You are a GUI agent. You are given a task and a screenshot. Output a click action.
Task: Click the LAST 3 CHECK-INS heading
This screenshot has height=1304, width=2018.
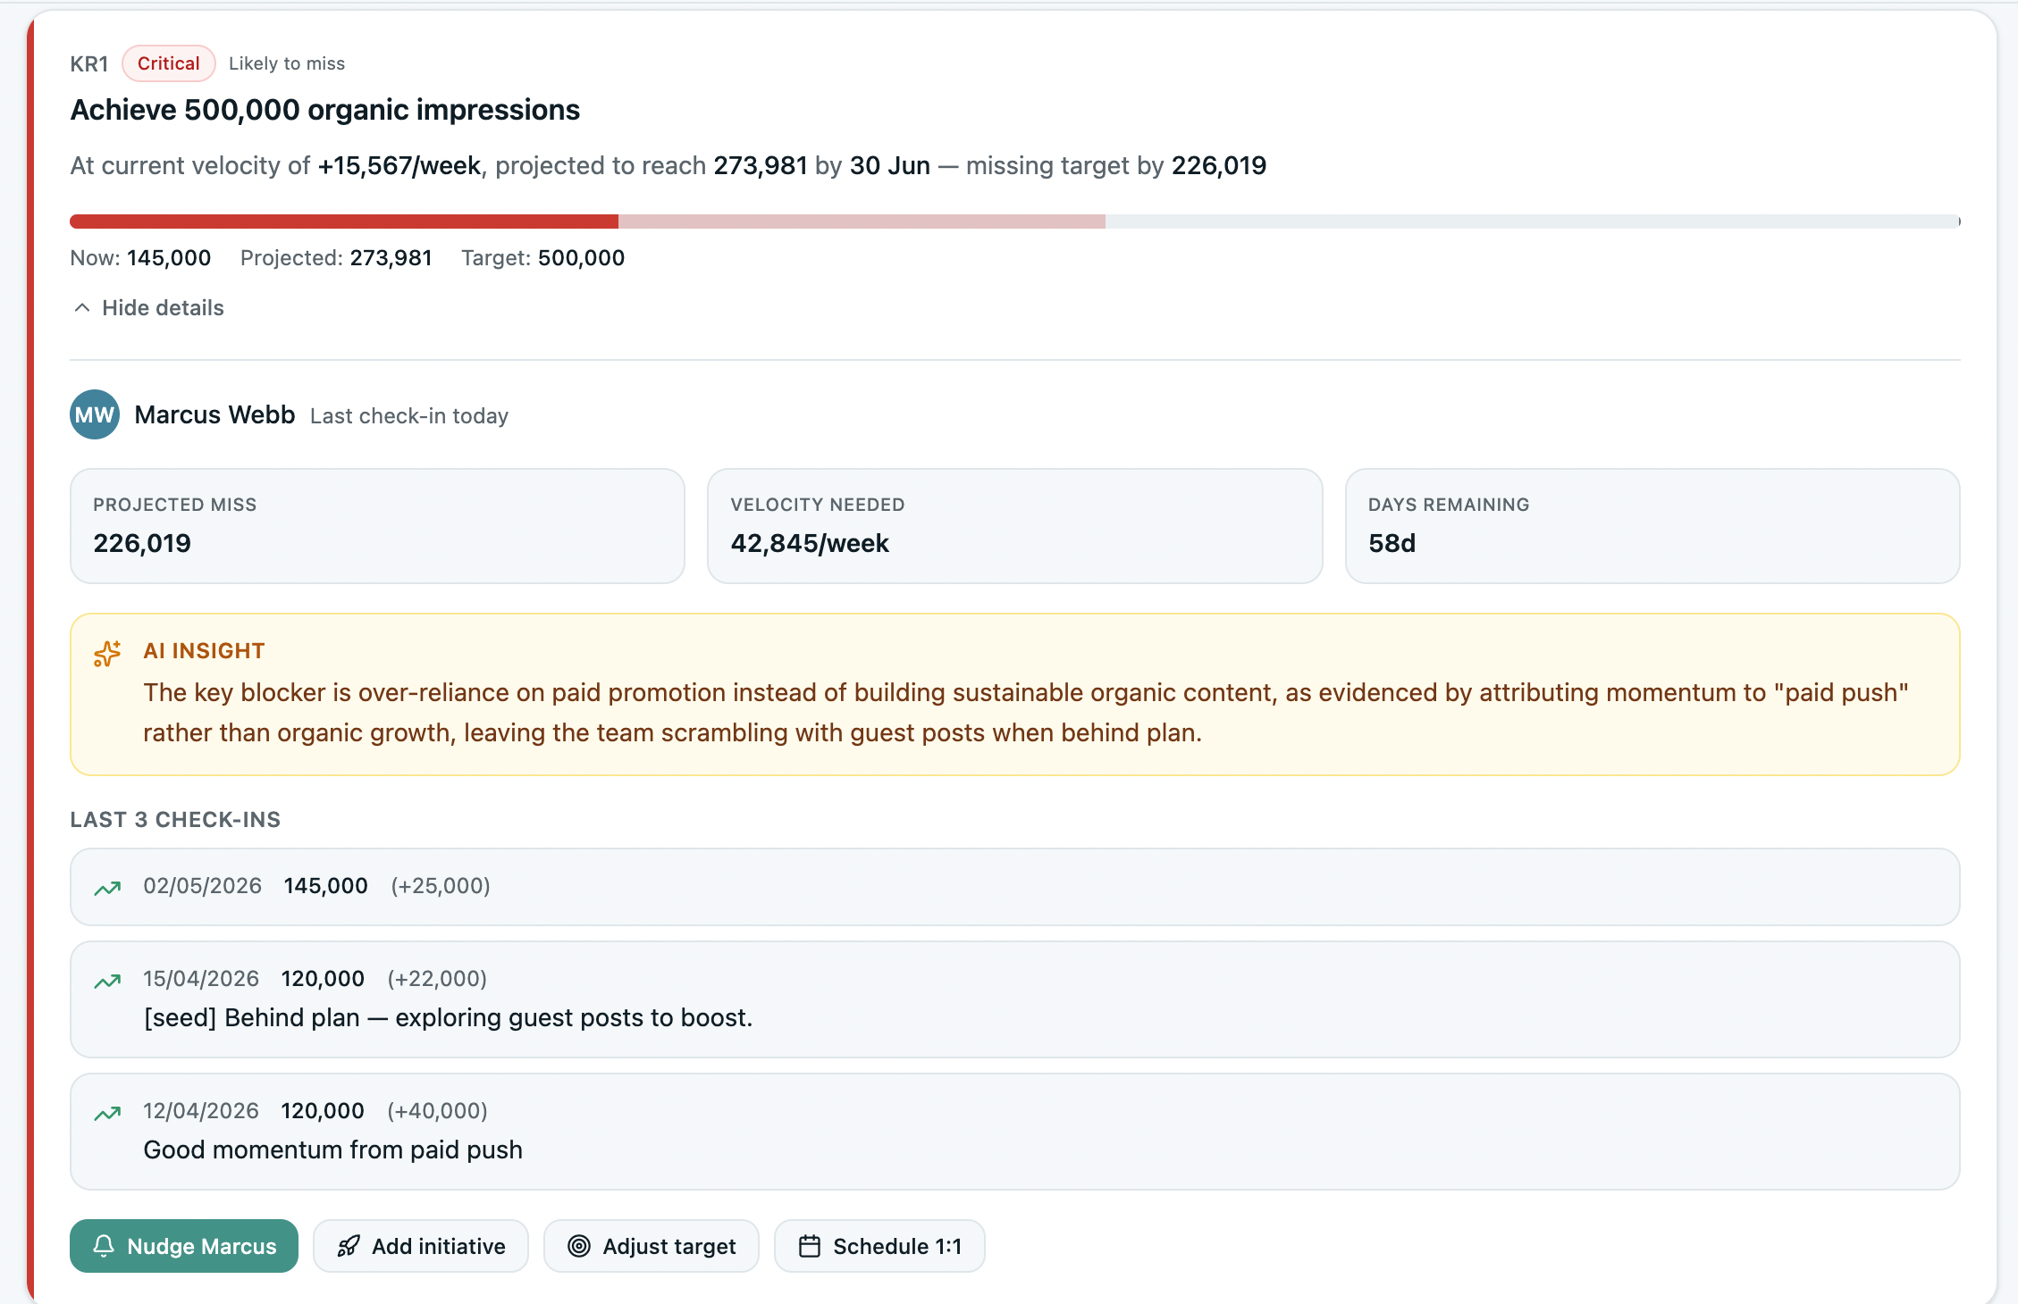tap(175, 820)
